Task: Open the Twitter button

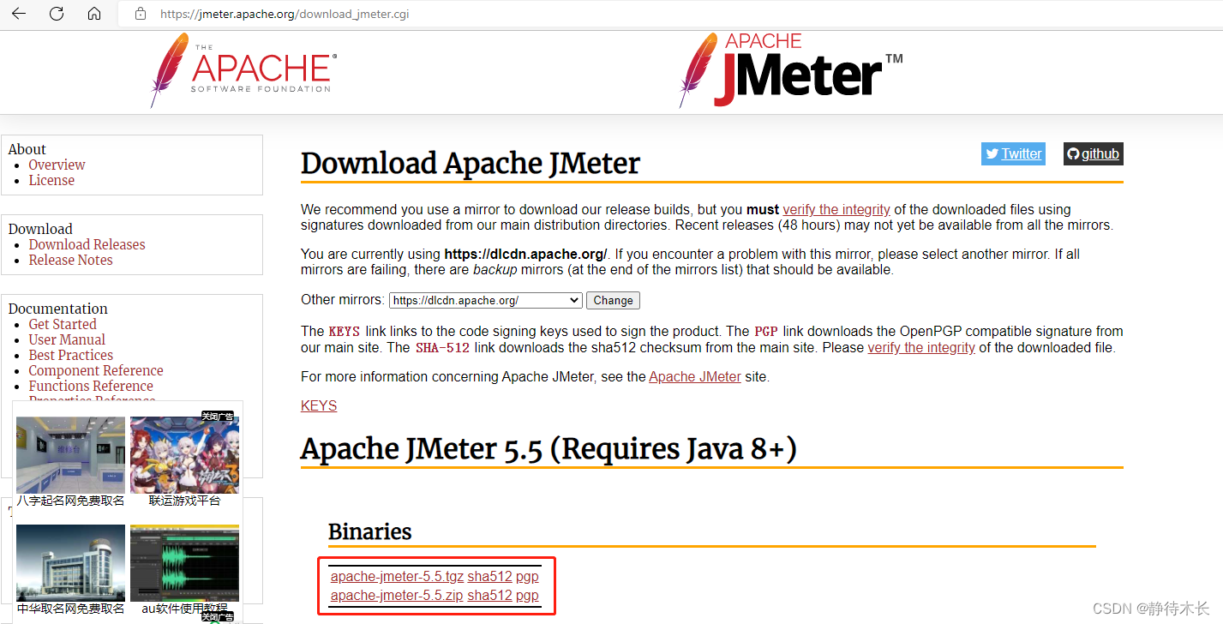Action: [1013, 153]
